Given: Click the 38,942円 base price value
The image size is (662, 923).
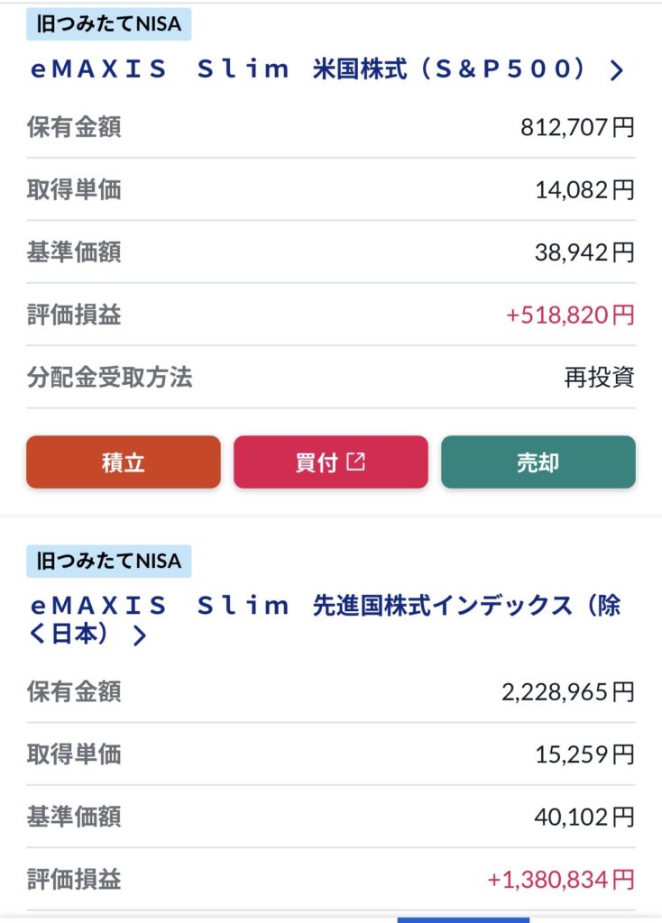Looking at the screenshot, I should (x=584, y=253).
